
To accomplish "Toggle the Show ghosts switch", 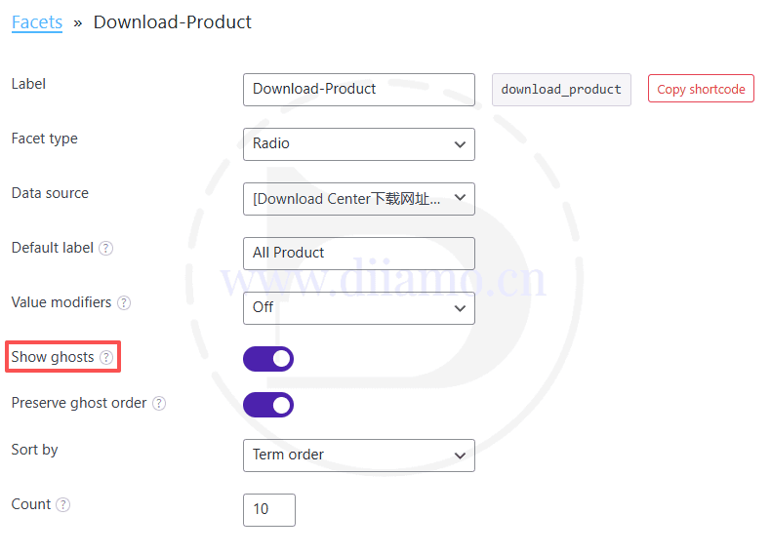I will [268, 359].
